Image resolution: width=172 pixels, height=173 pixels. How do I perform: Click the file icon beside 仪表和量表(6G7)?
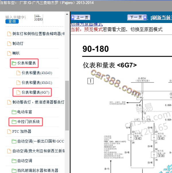pos(18,93)
